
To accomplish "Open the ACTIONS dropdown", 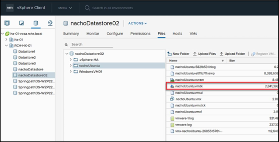I will click(137, 23).
